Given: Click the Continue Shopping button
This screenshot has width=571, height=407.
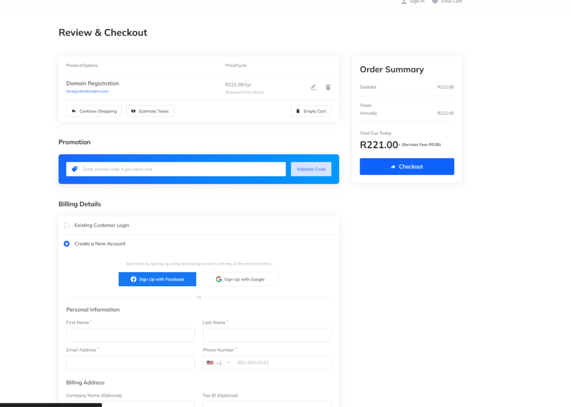Looking at the screenshot, I should [94, 111].
